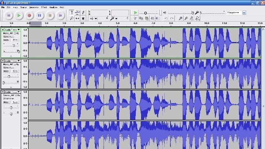Click Fit Selection in window icon
265x149 pixels.
pyautogui.click(x=192, y=18)
